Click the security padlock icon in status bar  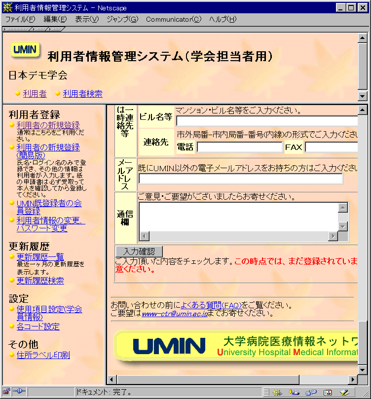(6, 392)
